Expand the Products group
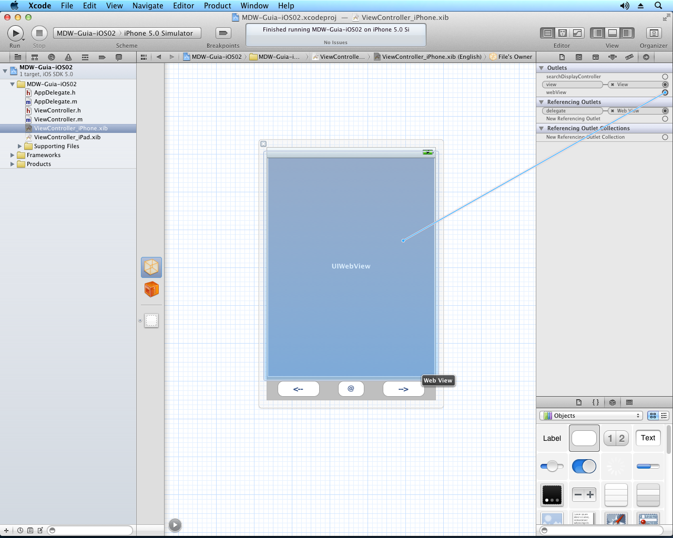 [x=12, y=164]
